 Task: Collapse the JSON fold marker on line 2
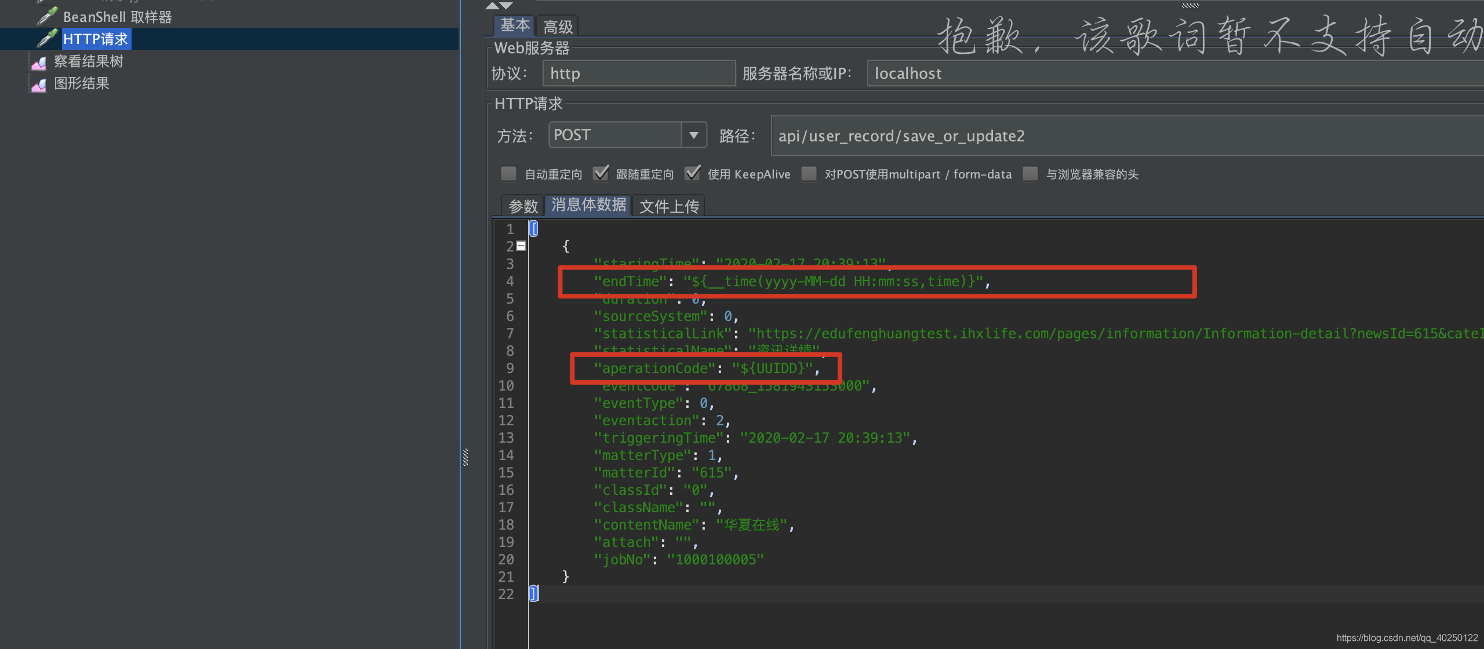[x=521, y=246]
